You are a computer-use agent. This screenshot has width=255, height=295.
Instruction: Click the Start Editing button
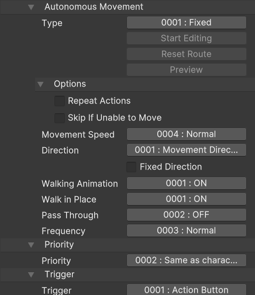coord(187,39)
